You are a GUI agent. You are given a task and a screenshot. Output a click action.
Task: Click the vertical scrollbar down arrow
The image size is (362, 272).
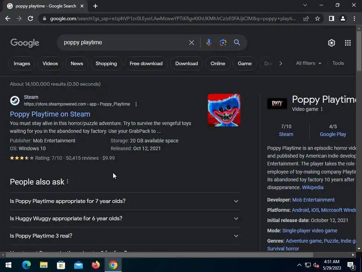[359, 249]
